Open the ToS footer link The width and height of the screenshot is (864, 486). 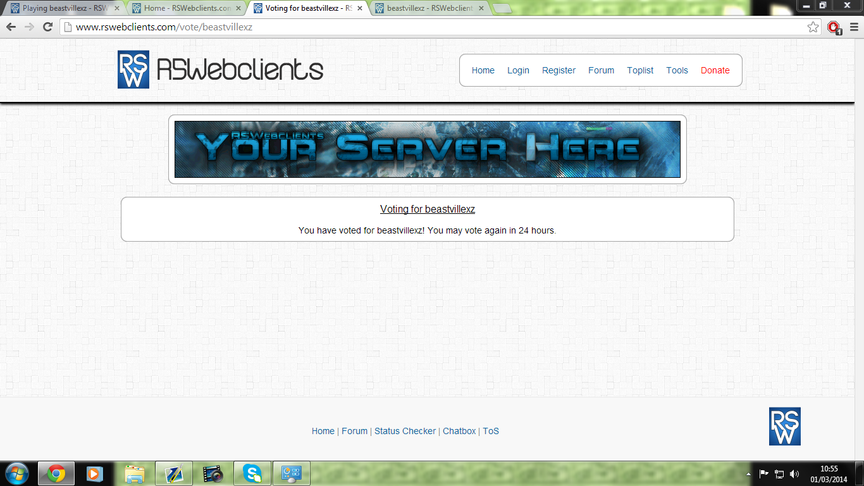point(491,431)
